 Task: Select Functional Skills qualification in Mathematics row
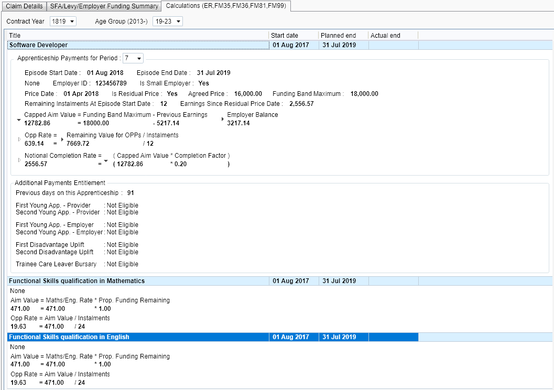click(138, 281)
